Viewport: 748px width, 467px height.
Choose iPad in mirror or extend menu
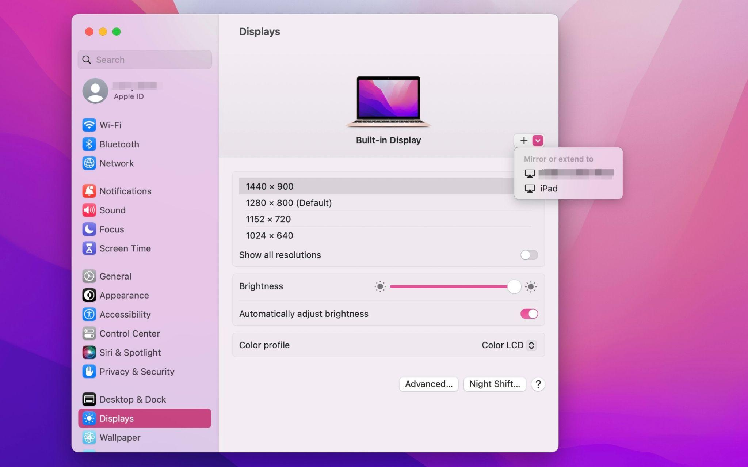pos(568,189)
